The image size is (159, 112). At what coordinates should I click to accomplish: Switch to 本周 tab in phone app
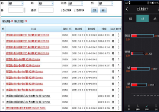point(143,19)
